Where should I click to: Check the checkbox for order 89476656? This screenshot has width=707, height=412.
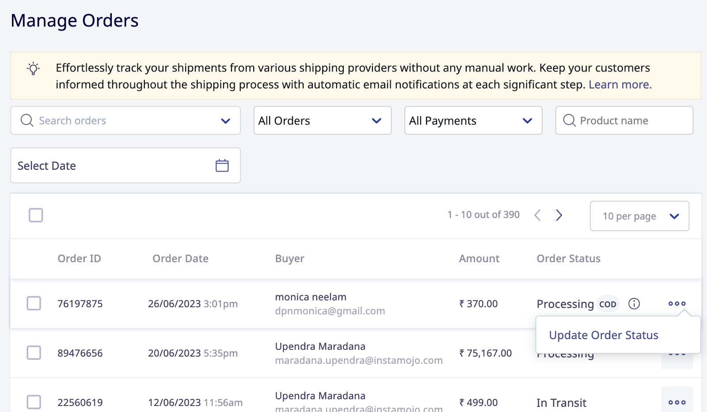[34, 353]
